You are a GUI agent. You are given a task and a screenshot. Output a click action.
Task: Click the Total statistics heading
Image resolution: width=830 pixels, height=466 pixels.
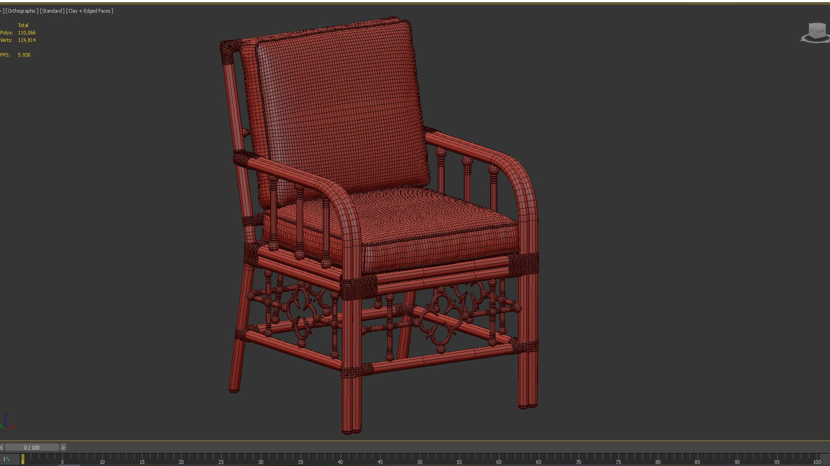click(x=23, y=25)
